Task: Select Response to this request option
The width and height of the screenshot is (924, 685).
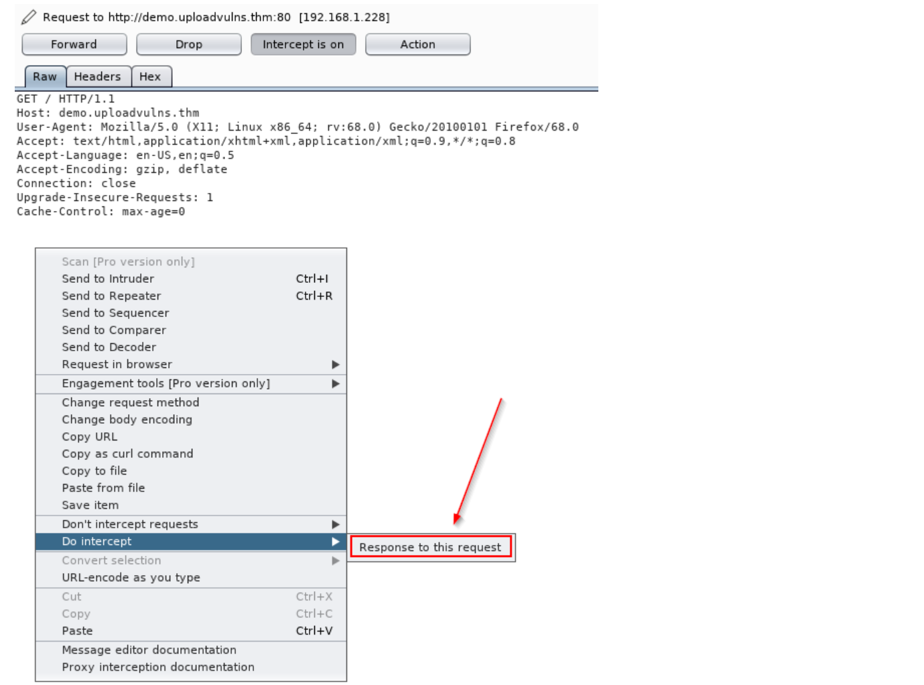Action: (430, 547)
